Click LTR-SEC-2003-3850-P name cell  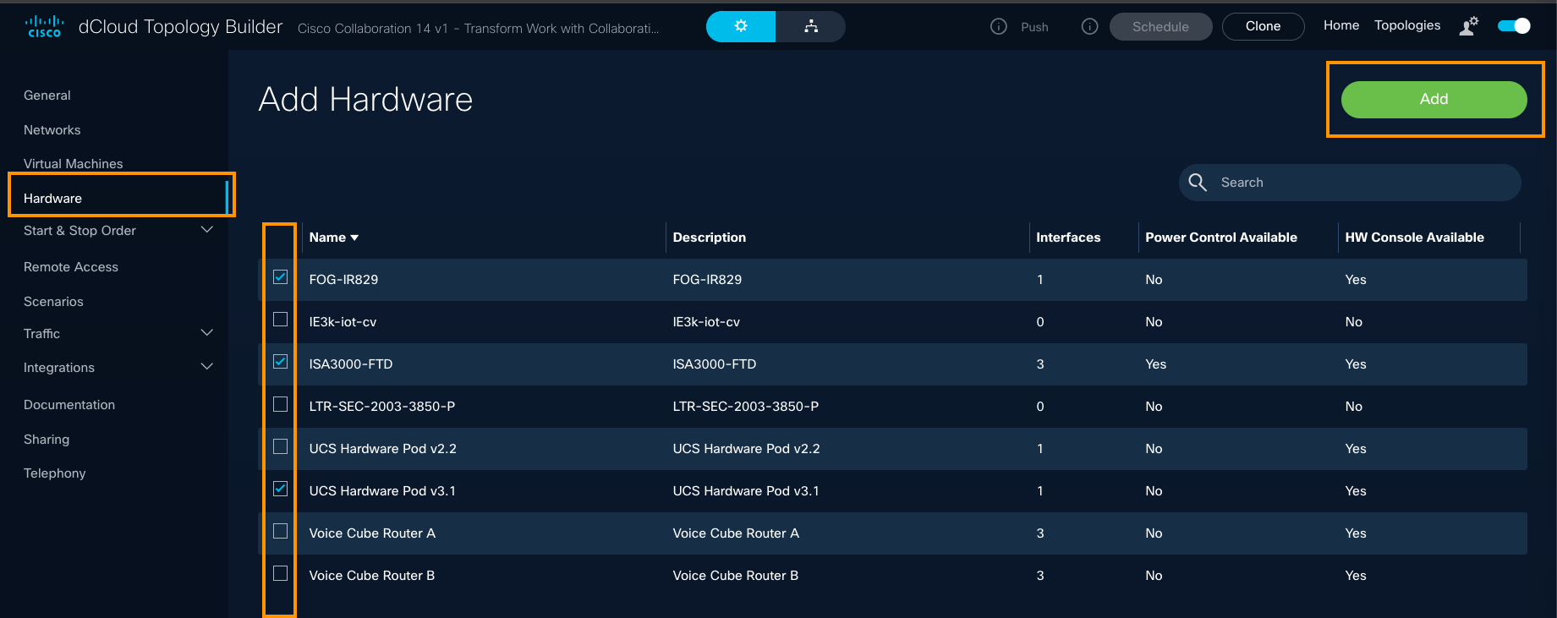click(x=382, y=407)
